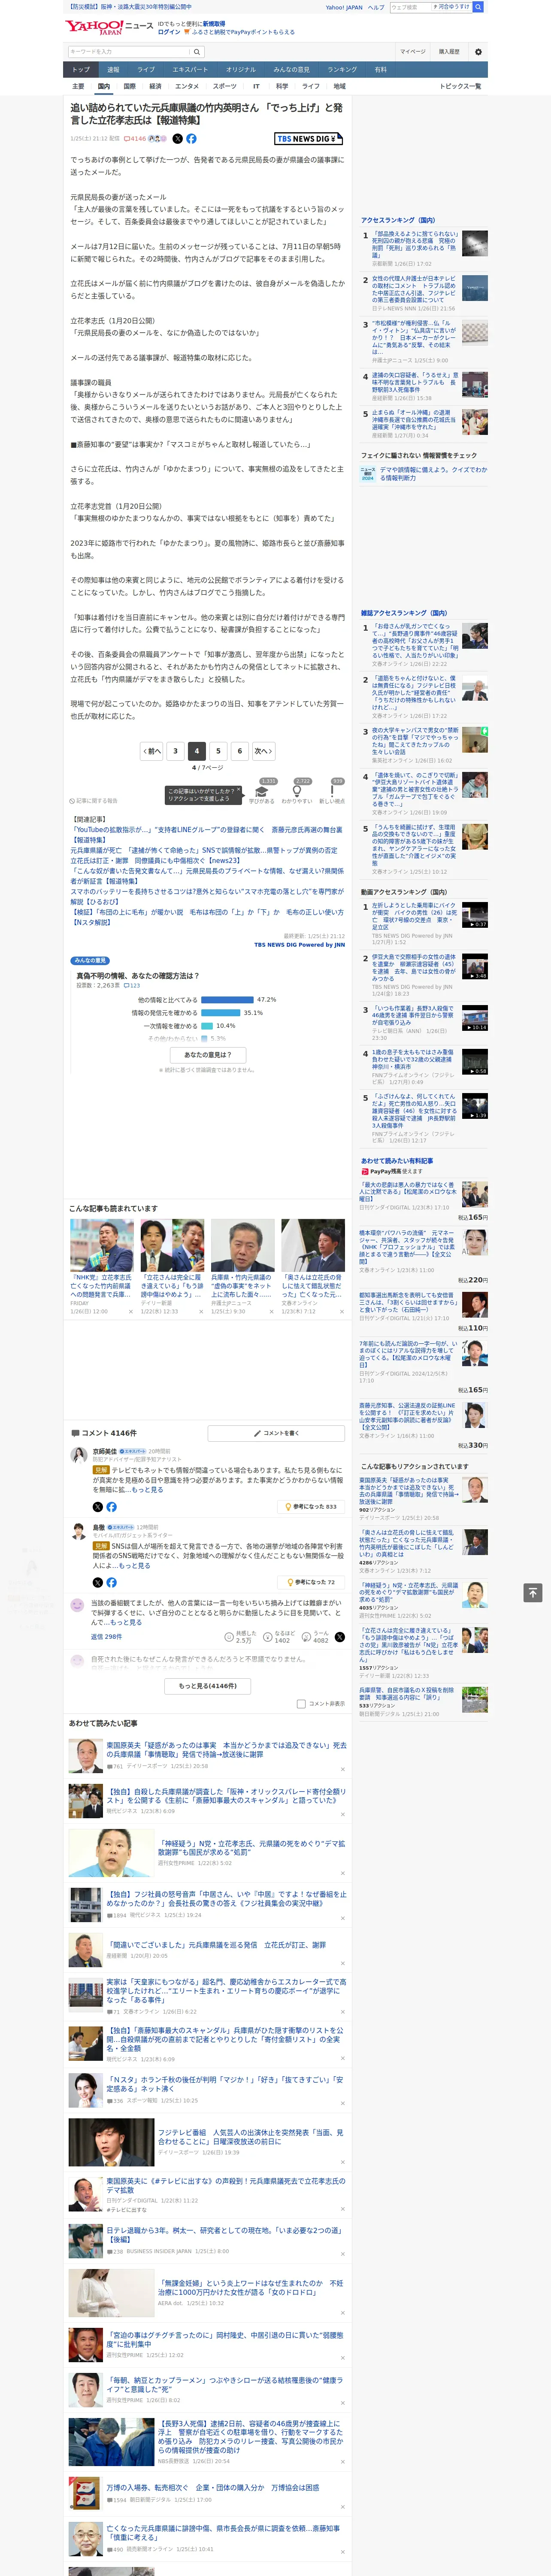This screenshot has height=2576, width=551.
Task: Select the オリジナル navigation tab
Action: coord(241,70)
